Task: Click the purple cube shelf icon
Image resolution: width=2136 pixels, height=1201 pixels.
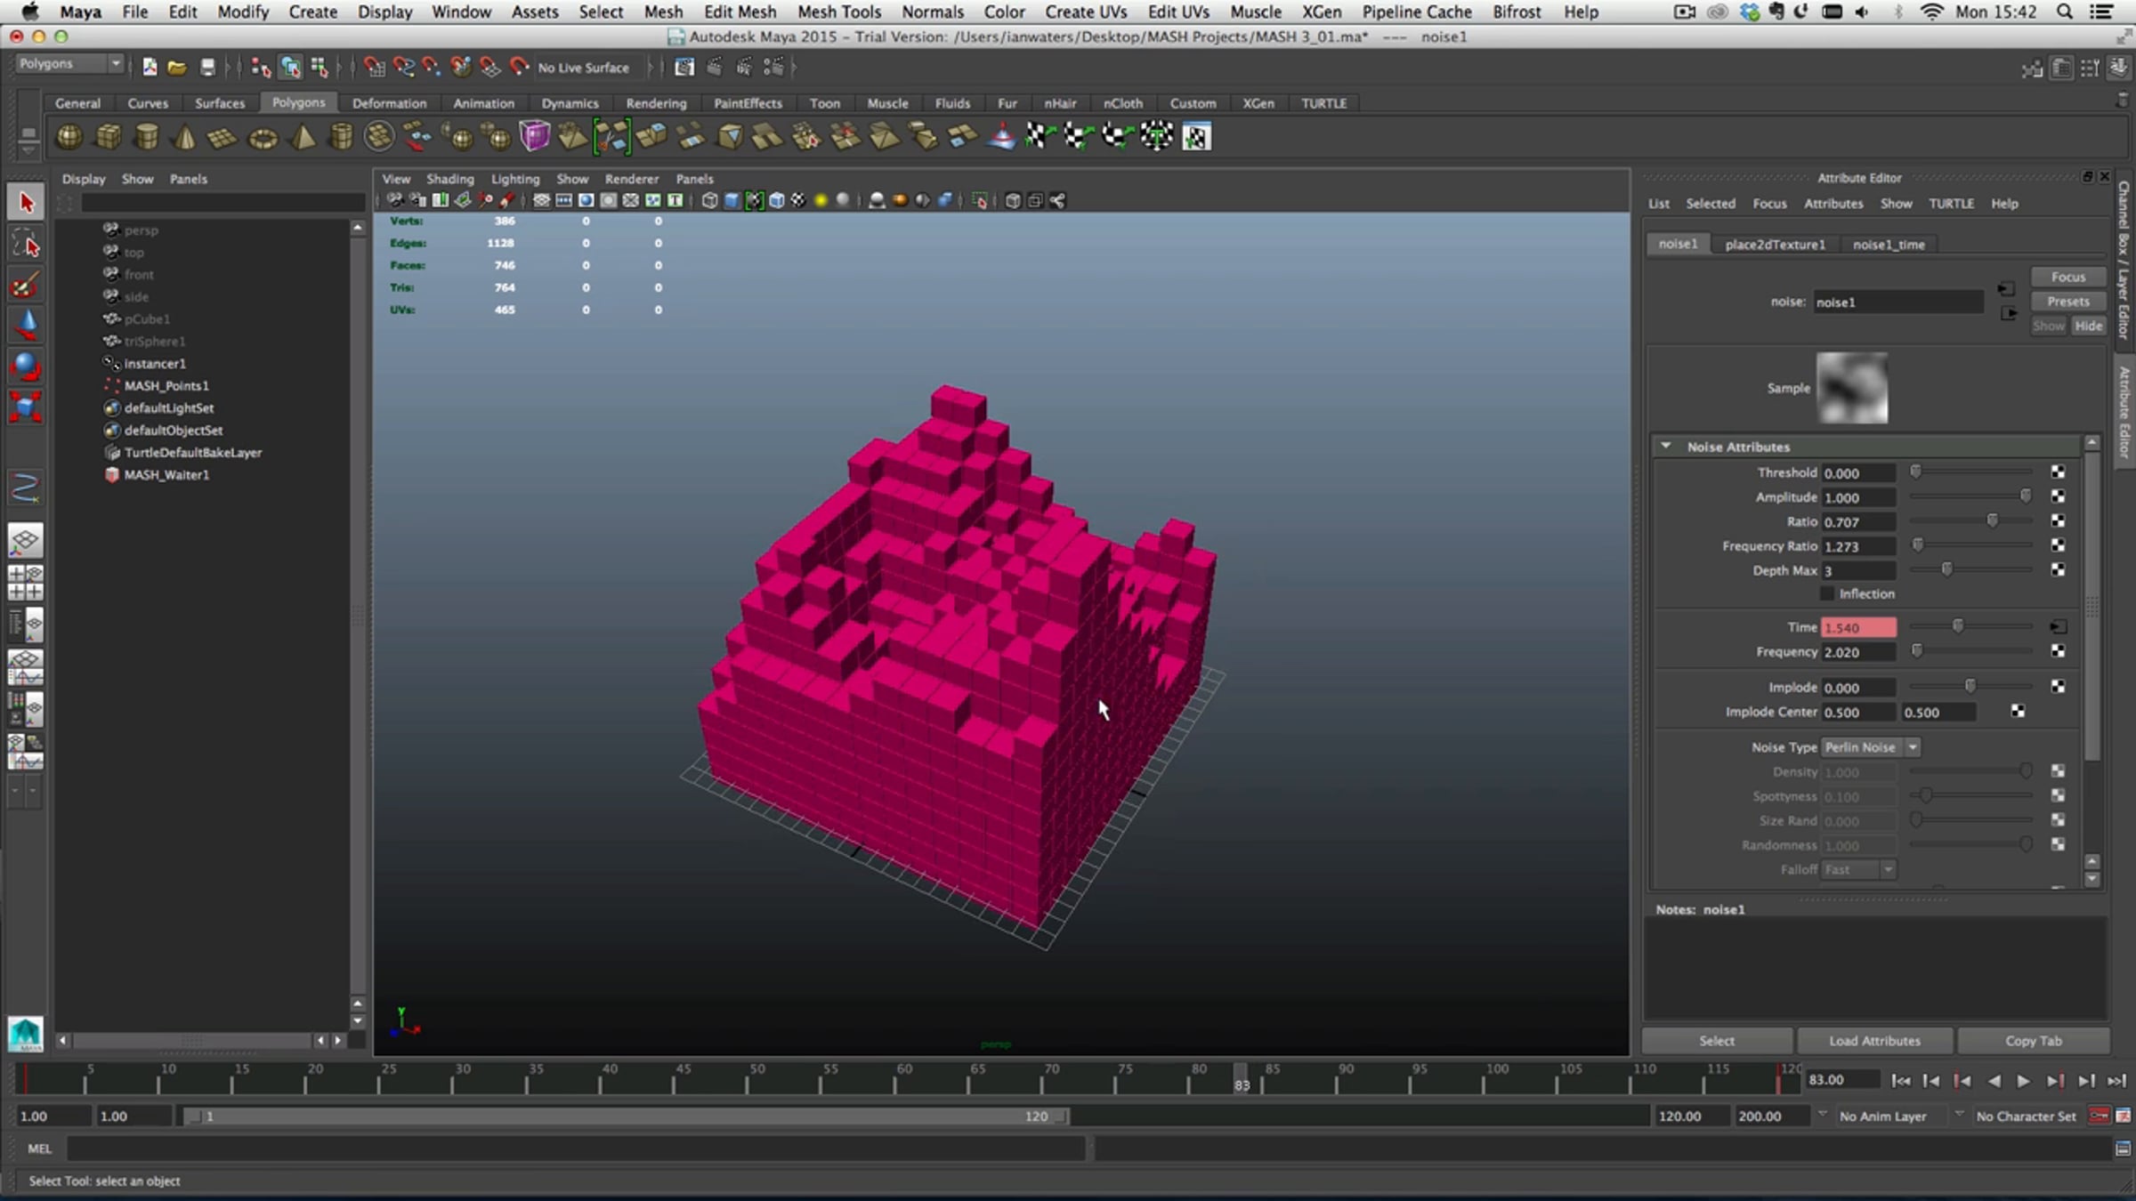Action: pyautogui.click(x=535, y=136)
